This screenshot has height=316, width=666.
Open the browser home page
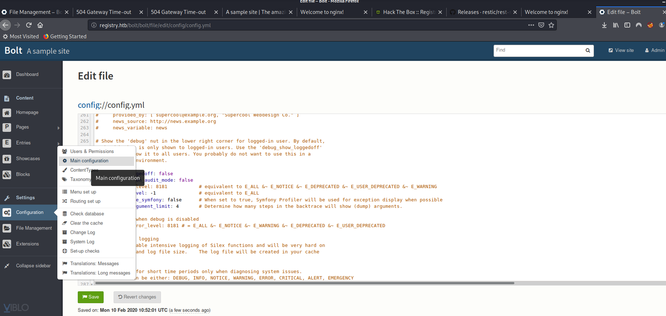[40, 25]
